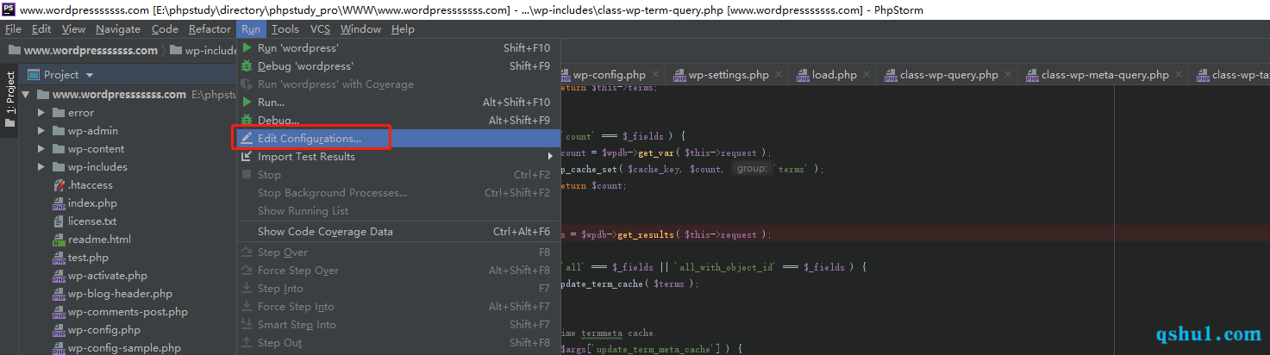Choose Run... from the Run menu
The height and width of the screenshot is (355, 1270).
pos(398,103)
